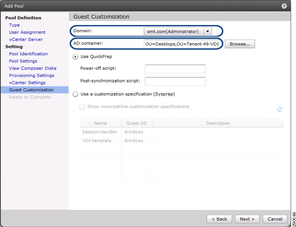Refresh the customization specifications list

coord(280,109)
